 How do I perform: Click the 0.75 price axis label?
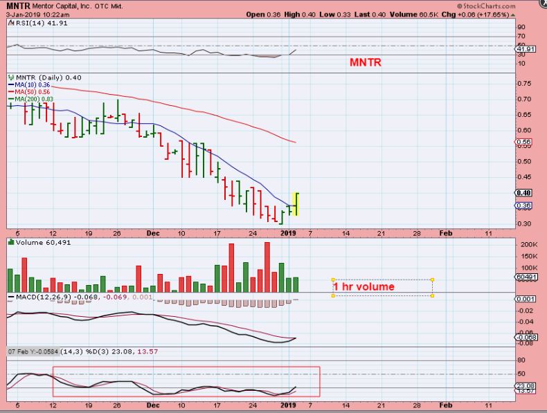[524, 84]
